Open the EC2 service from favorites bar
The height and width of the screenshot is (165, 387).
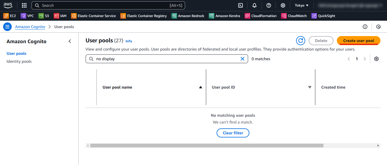coord(10,16)
